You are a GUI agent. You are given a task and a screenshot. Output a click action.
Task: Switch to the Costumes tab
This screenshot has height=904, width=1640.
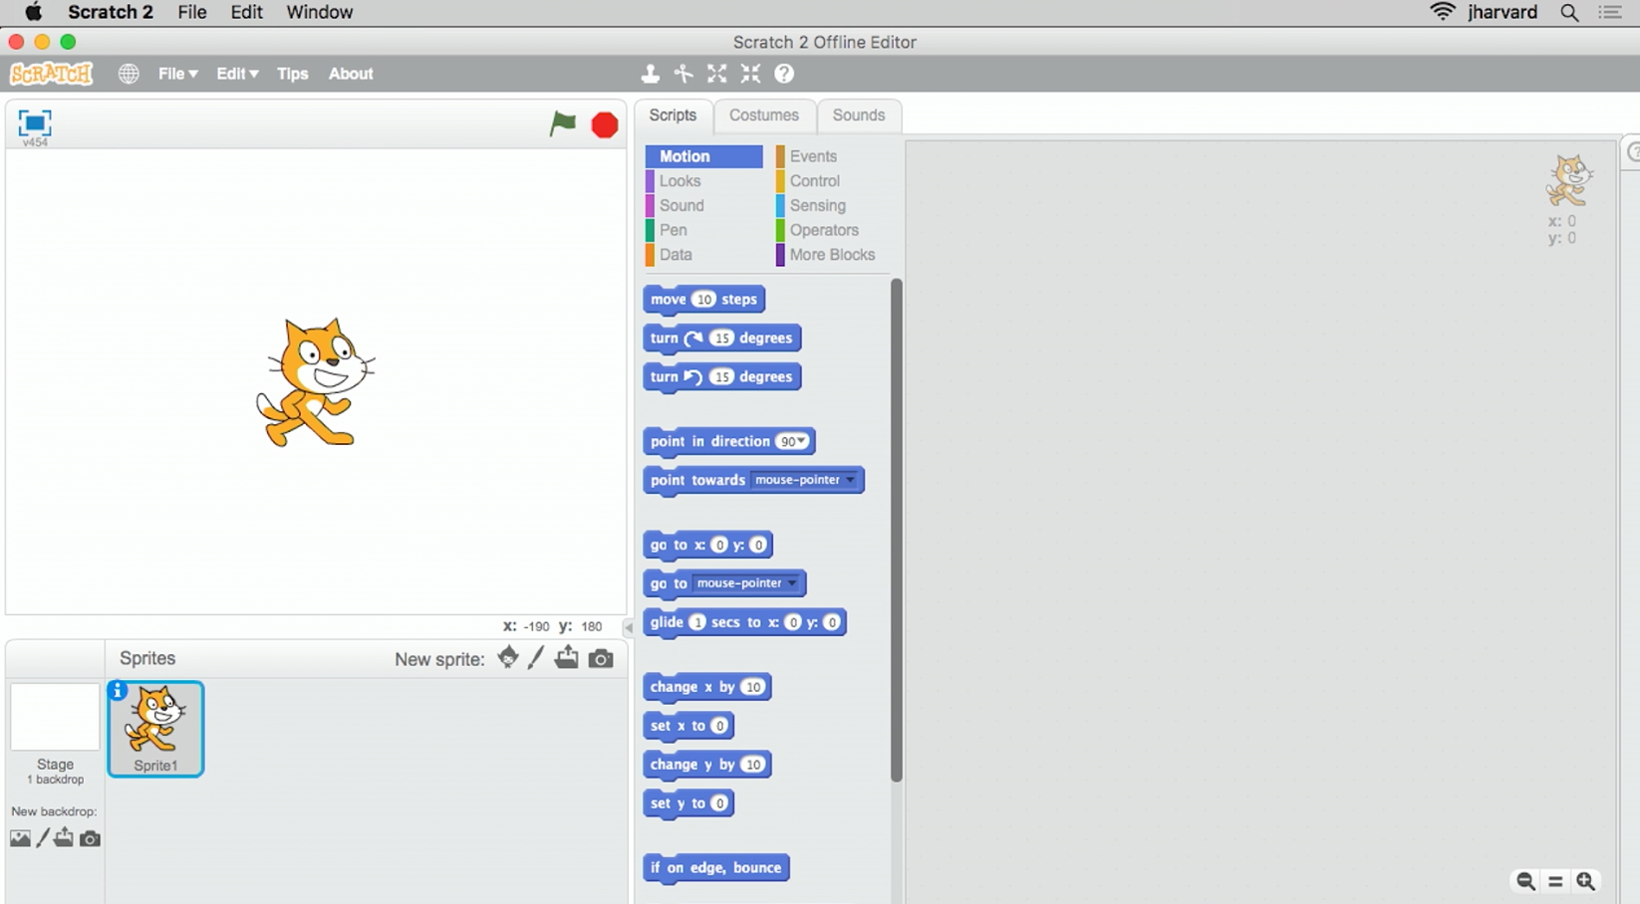click(763, 115)
